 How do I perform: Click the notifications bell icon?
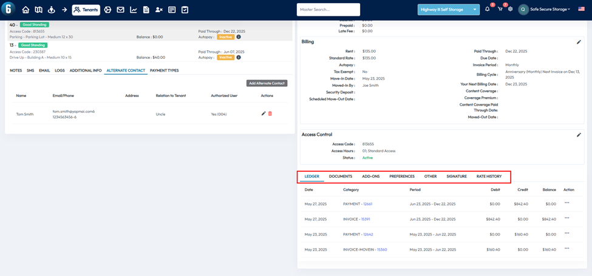point(487,10)
